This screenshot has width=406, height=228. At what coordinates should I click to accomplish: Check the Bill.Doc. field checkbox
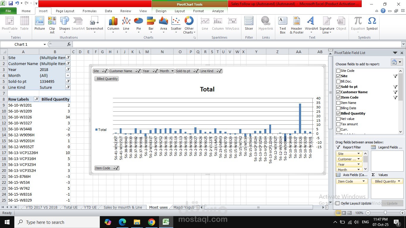[338, 81]
